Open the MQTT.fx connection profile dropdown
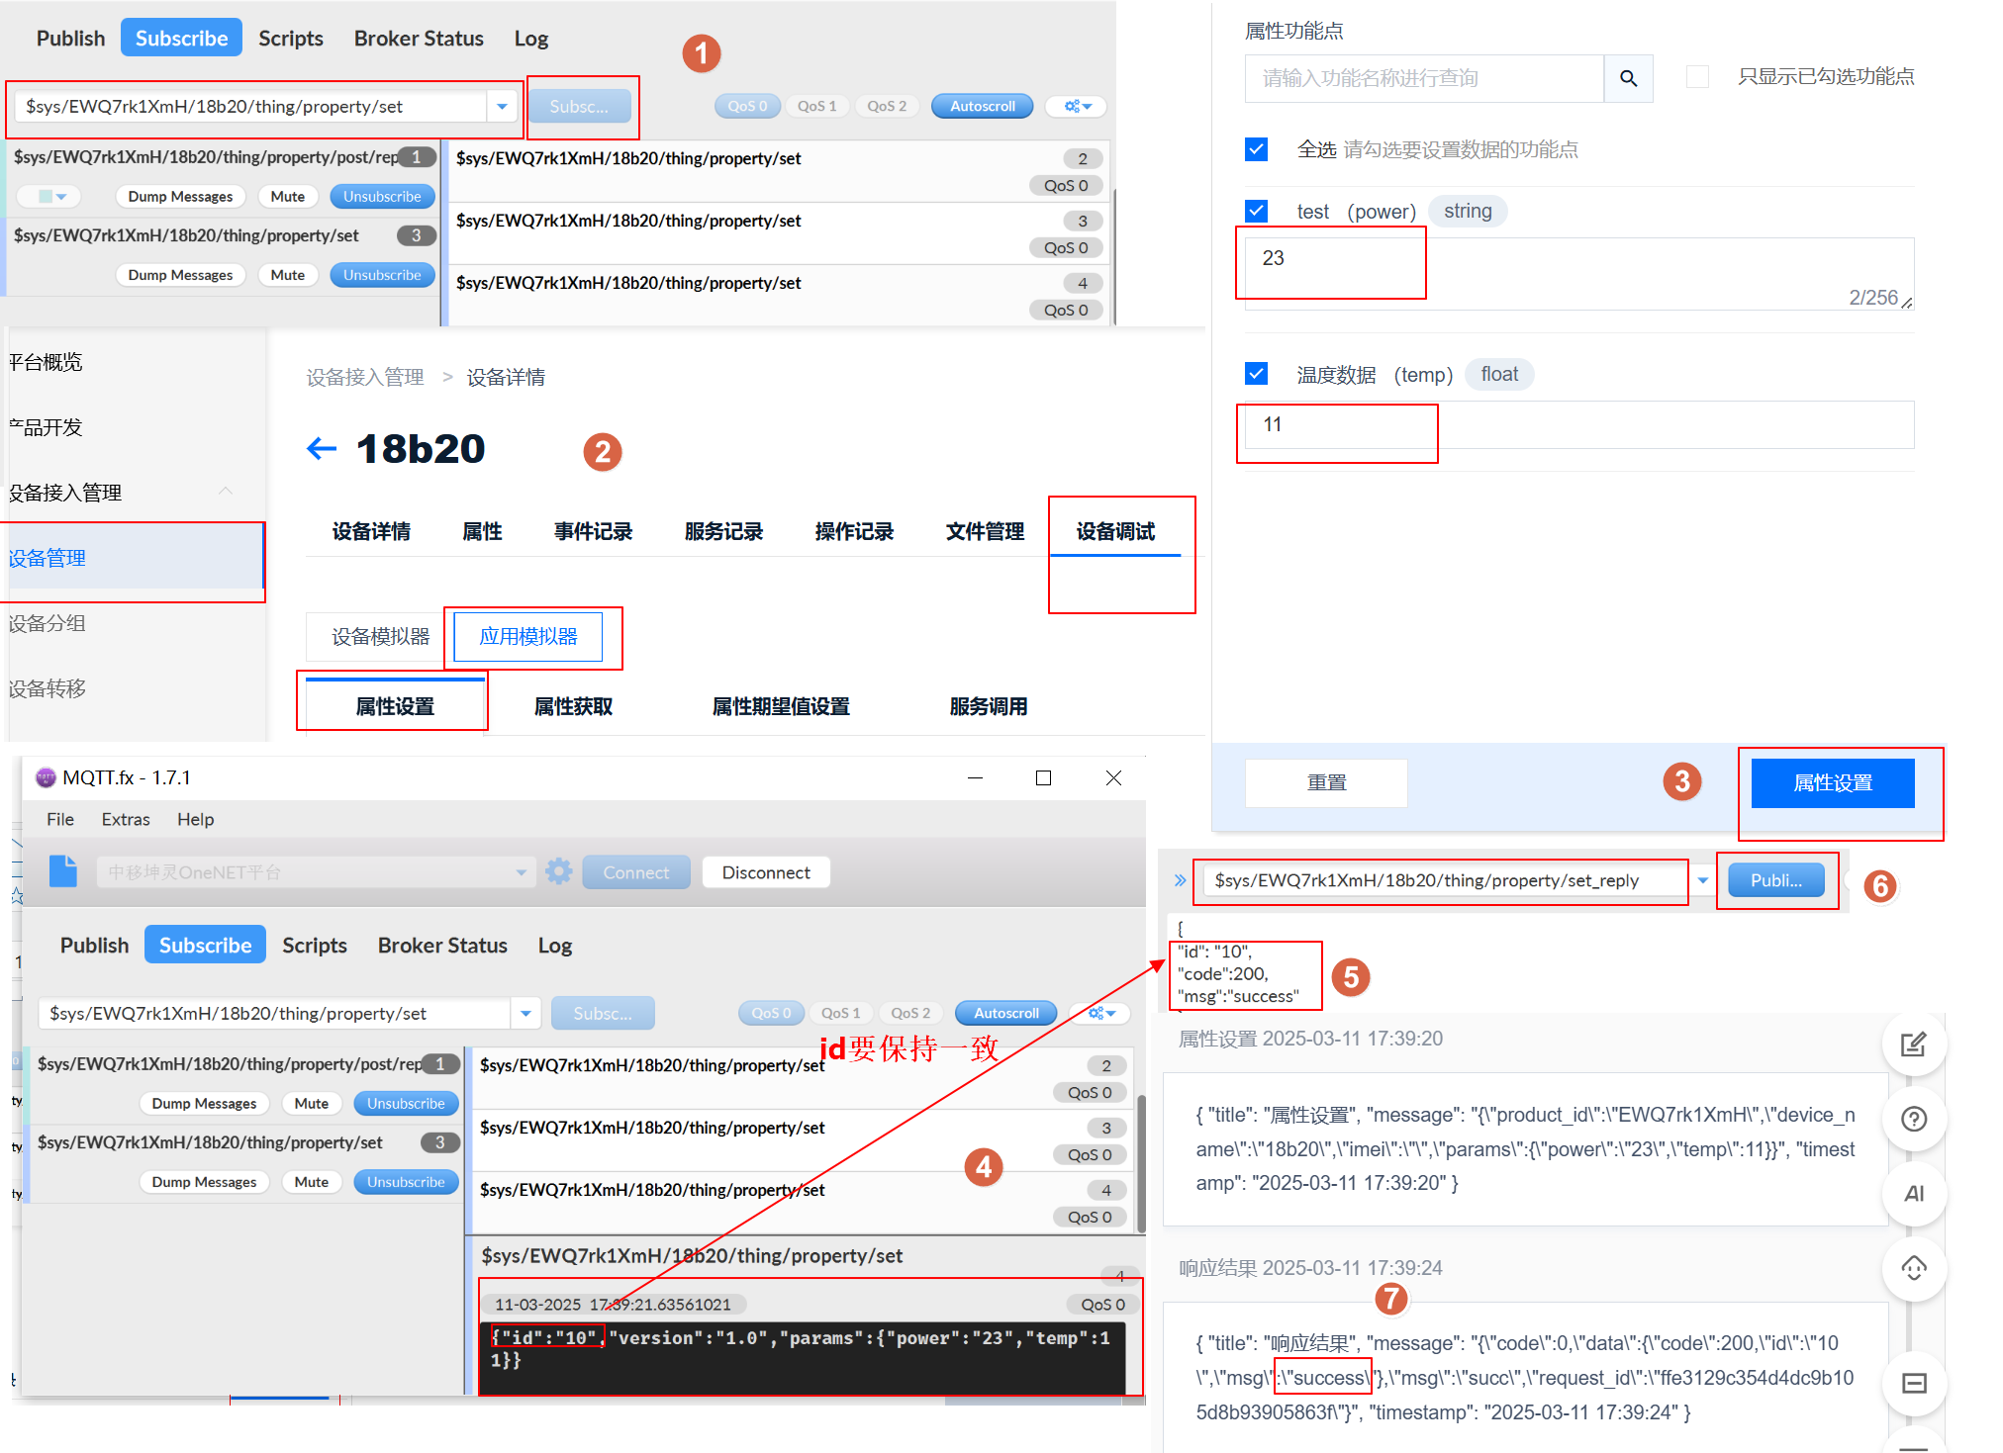Image resolution: width=2003 pixels, height=1453 pixels. [521, 872]
